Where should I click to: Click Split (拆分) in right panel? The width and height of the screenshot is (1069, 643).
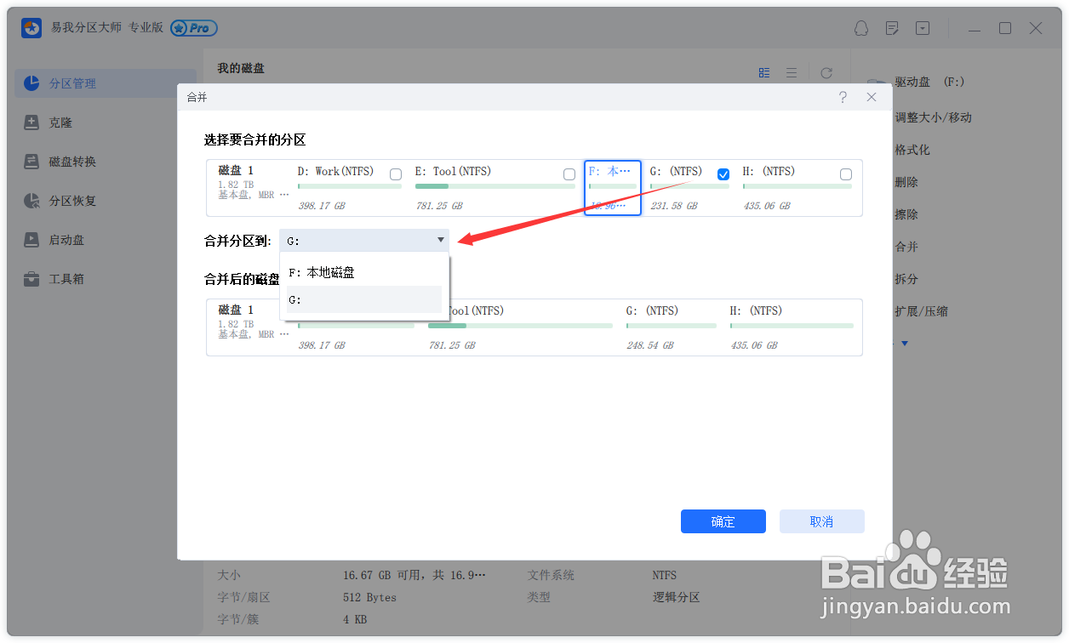click(x=906, y=279)
